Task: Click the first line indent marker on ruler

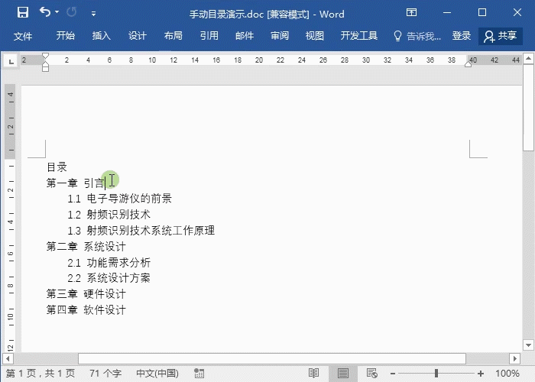Action: (x=45, y=56)
